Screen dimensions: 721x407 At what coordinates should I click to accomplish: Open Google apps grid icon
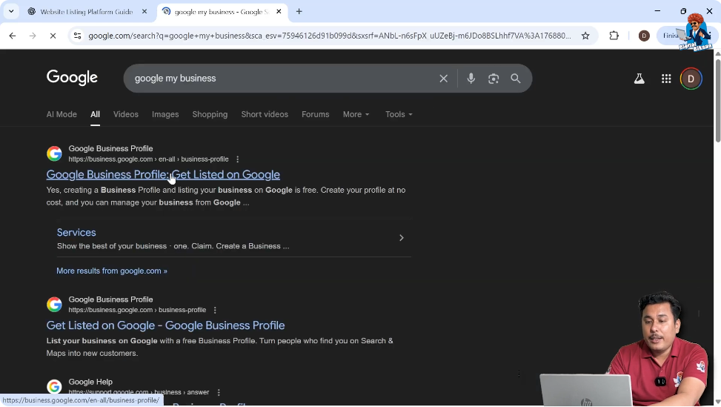click(x=666, y=79)
